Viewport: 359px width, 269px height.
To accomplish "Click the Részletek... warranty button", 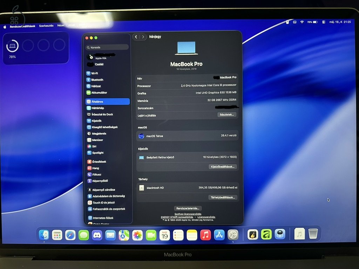I will click(227, 115).
